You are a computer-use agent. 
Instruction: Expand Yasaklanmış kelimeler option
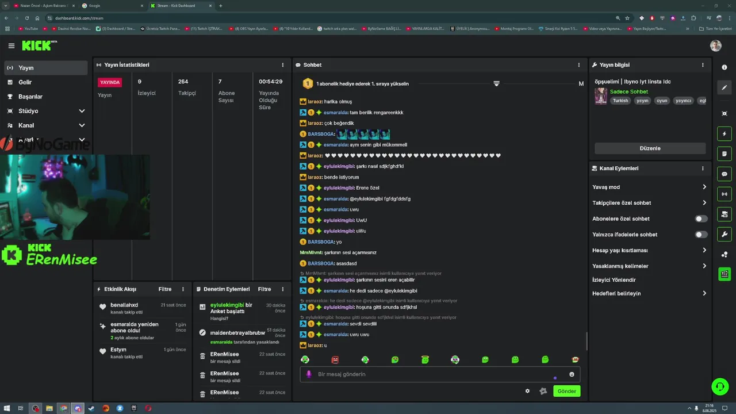[x=649, y=266]
